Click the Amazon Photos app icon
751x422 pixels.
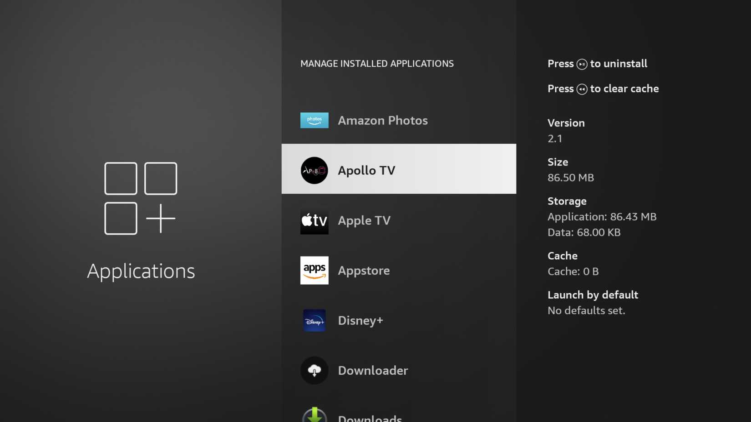[x=314, y=121]
